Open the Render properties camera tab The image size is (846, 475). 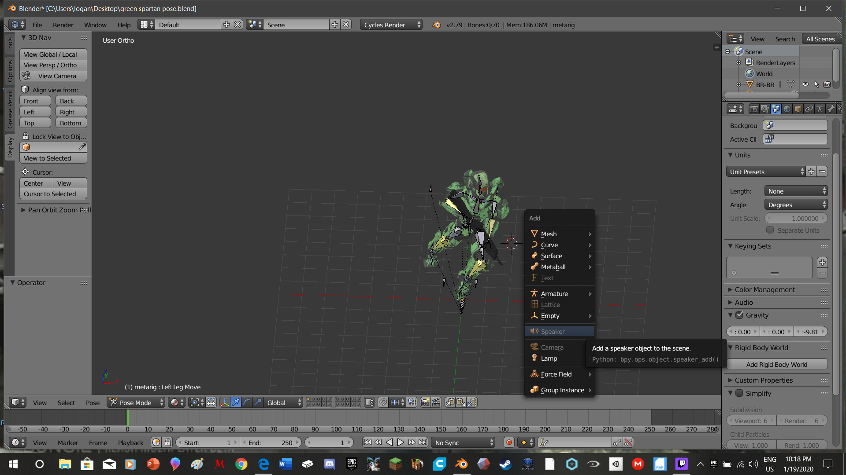tap(754, 109)
